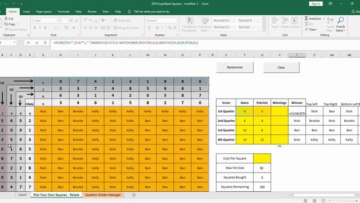Click the Format Painter brush
The height and width of the screenshot is (203, 360).
point(6,29)
